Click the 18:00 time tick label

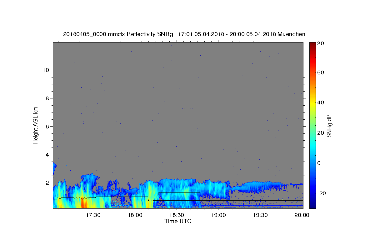tap(135, 215)
